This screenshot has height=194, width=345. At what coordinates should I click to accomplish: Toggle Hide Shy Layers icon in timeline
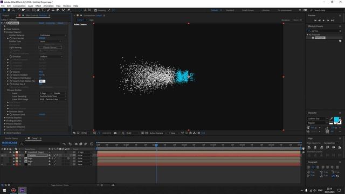[76, 144]
